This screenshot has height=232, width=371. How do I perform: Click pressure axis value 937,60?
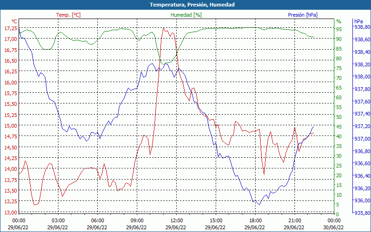tap(362, 102)
